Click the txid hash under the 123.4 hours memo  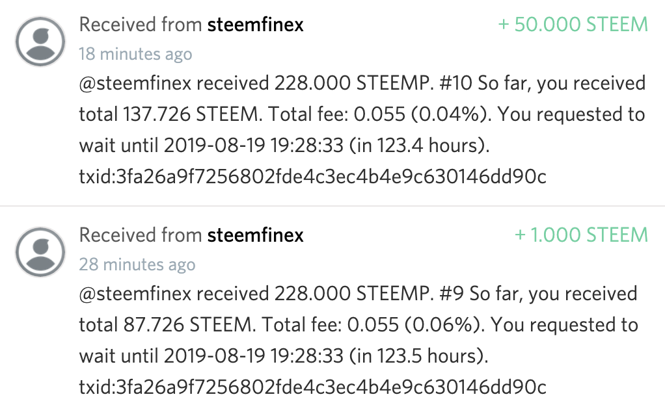[x=312, y=177]
